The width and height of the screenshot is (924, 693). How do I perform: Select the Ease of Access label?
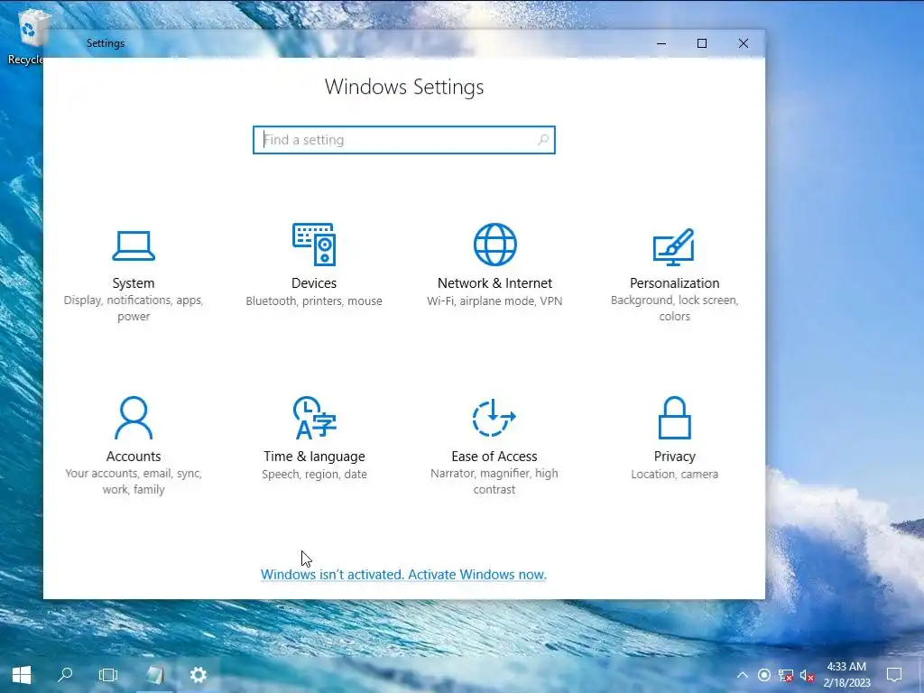click(494, 456)
